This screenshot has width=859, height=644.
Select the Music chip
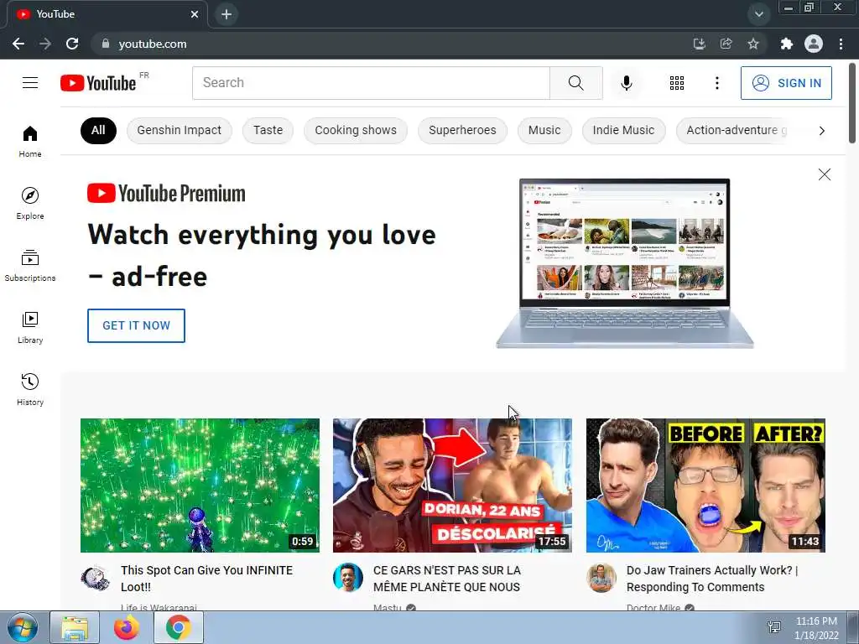point(544,130)
